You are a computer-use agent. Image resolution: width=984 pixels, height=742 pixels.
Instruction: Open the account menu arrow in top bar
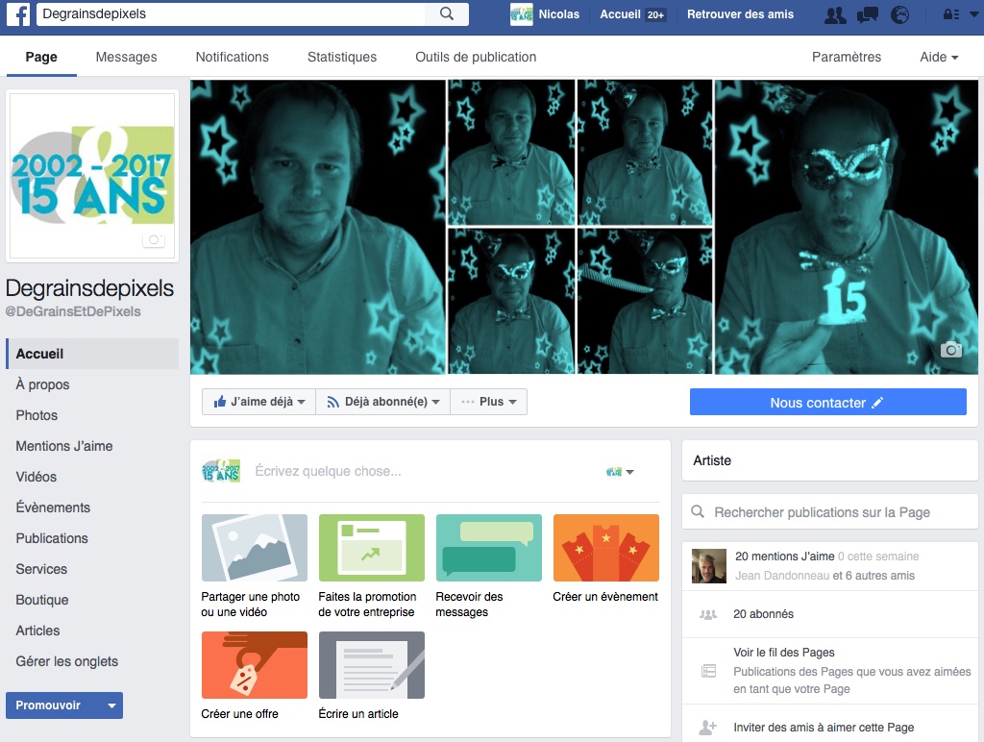tap(974, 14)
